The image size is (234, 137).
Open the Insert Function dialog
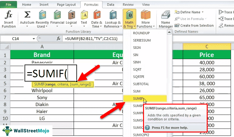pos(8,19)
